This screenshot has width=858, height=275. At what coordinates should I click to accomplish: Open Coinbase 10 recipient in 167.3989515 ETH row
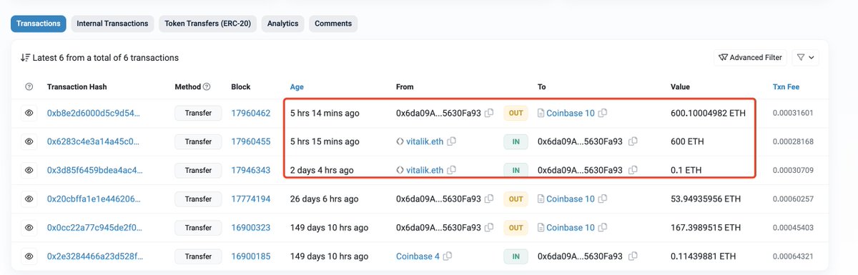[571, 227]
